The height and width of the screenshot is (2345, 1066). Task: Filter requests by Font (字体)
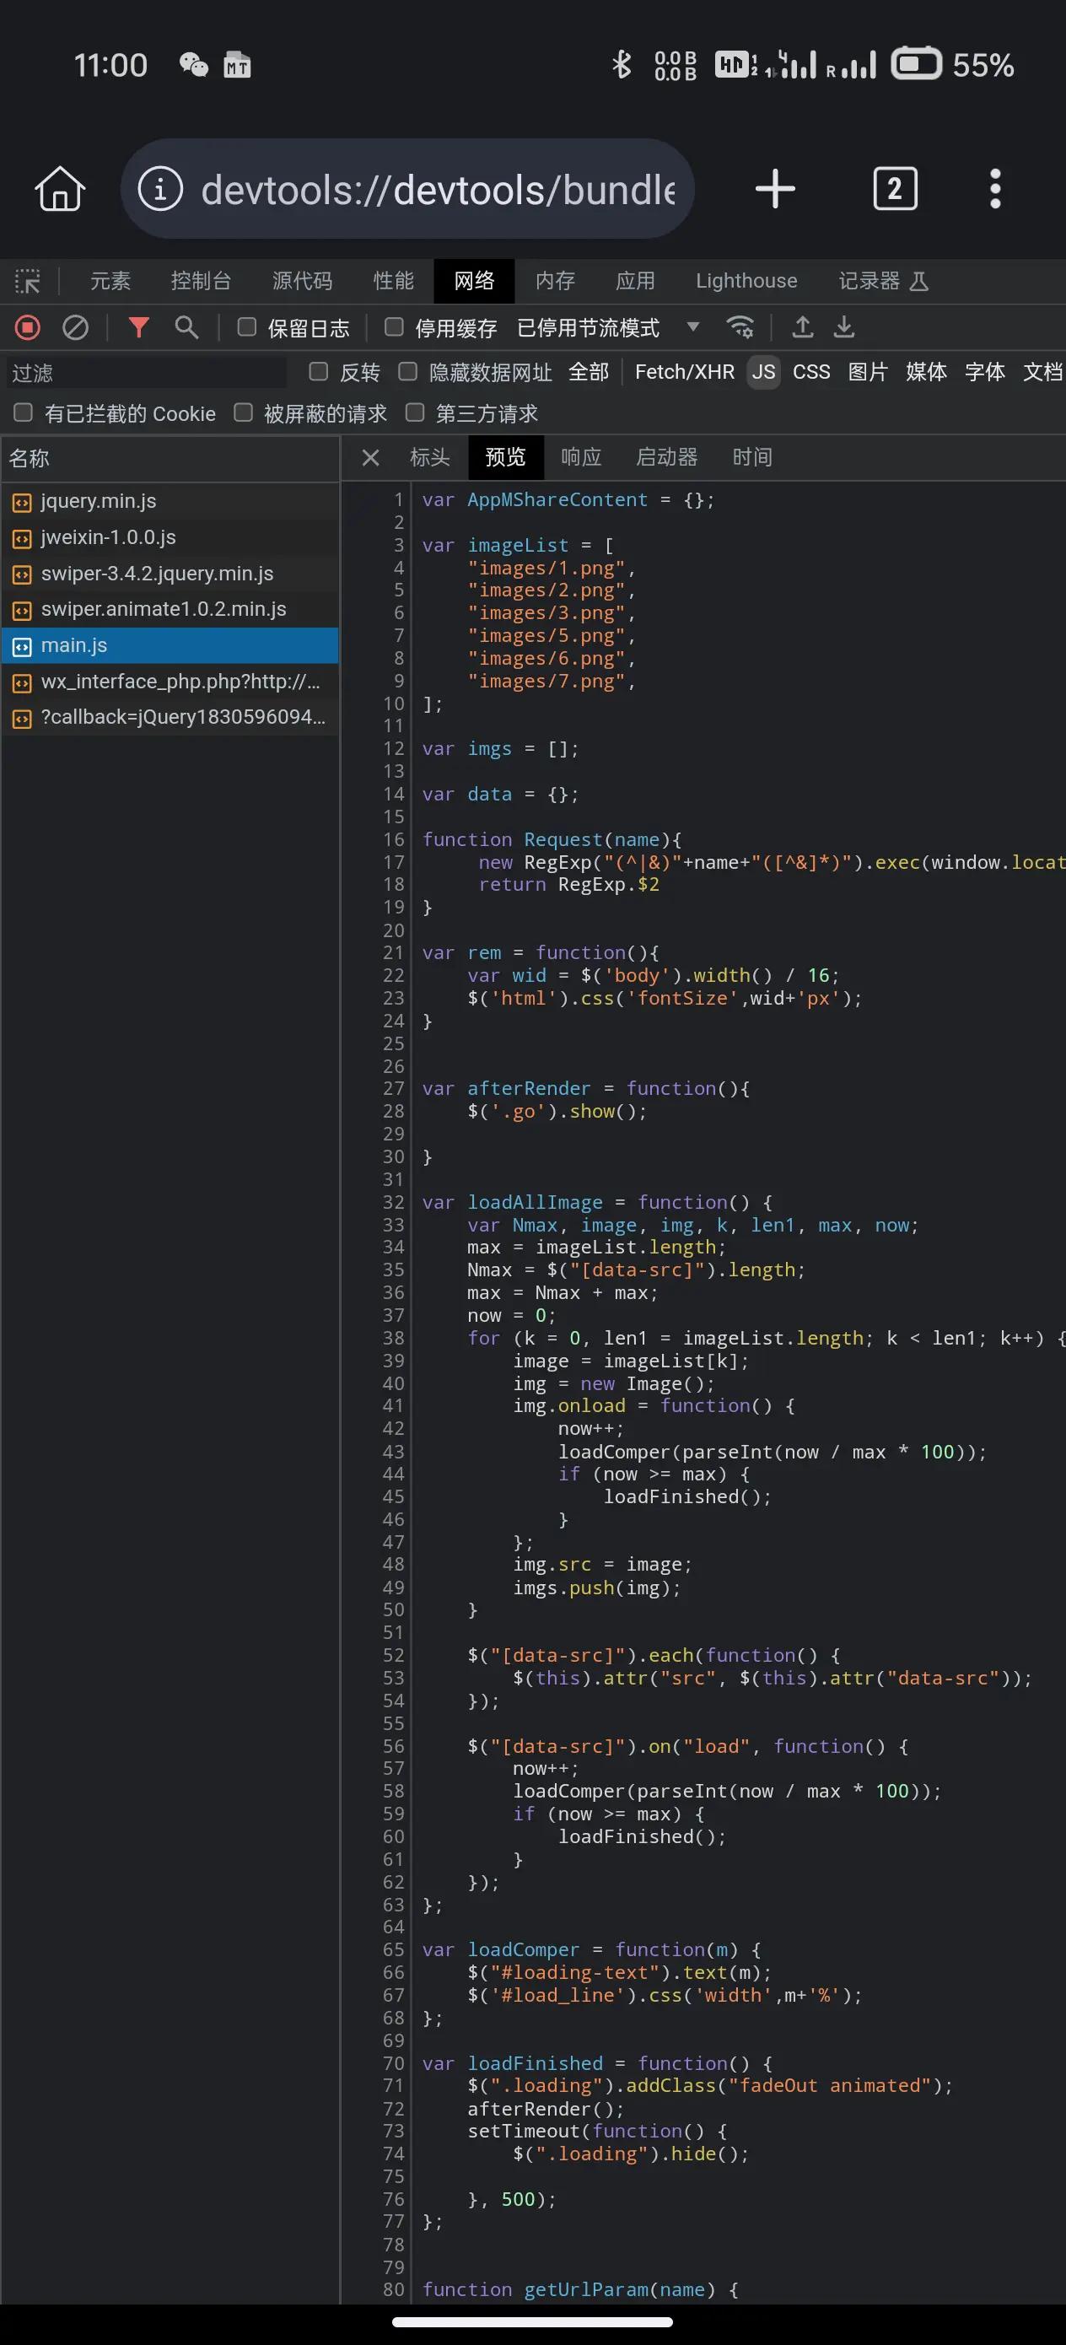point(985,371)
